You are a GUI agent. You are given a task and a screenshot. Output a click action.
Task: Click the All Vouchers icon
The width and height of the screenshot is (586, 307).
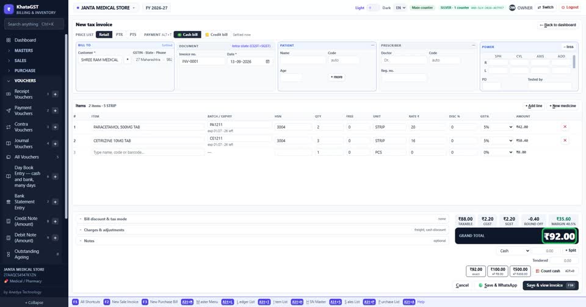[x=8, y=157]
